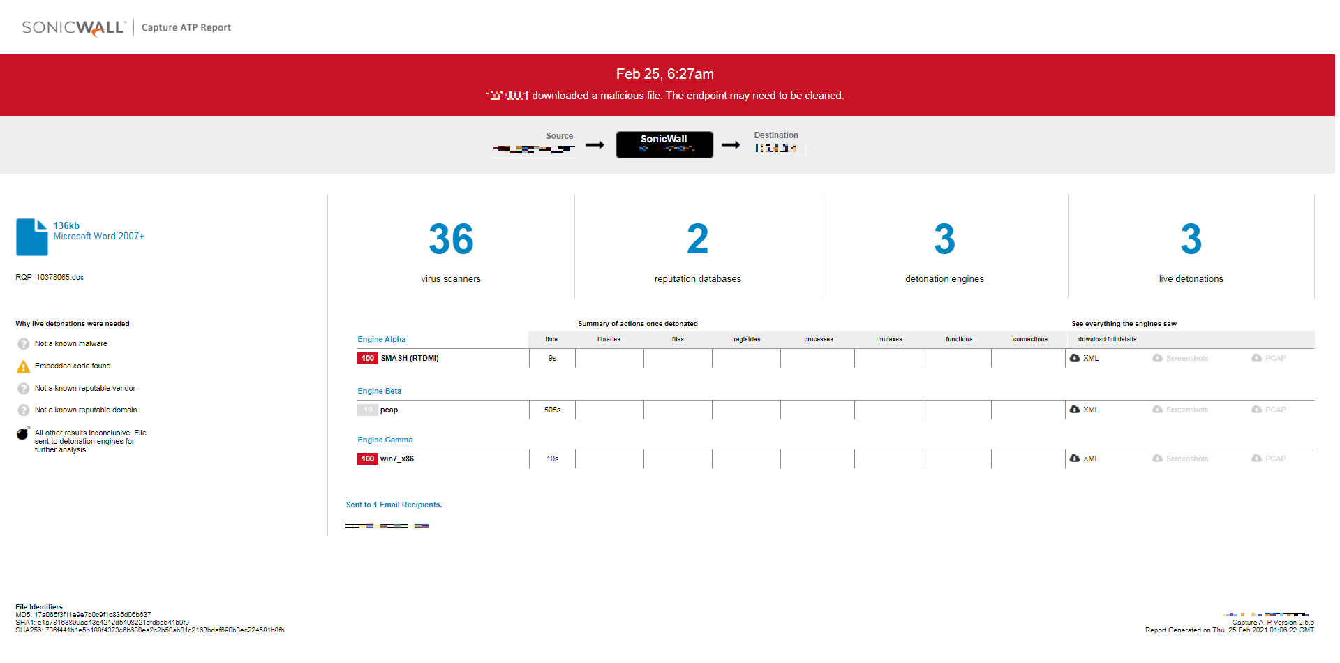
Task: Click the SonicWall logo
Action: [74, 28]
